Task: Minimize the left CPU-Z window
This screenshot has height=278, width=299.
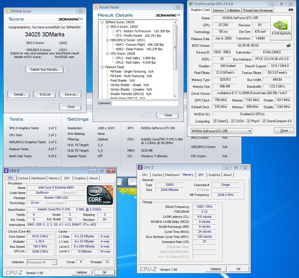Action: click(x=92, y=171)
